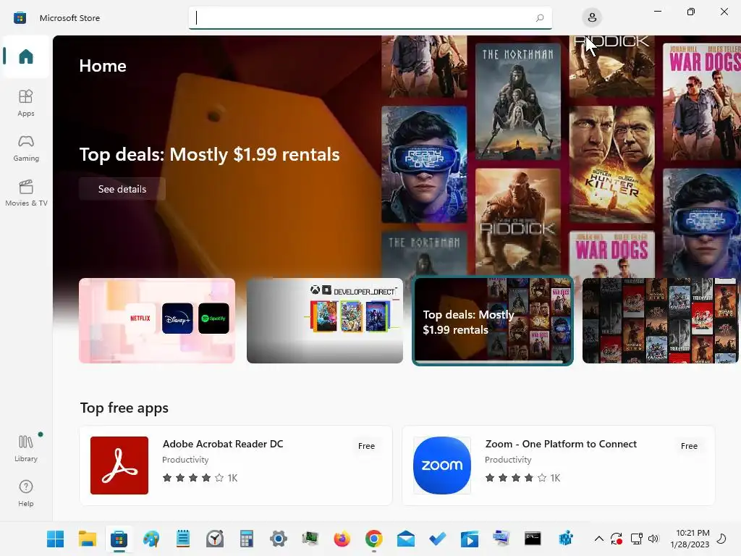Click the search magnifier icon
Image resolution: width=741 pixels, height=556 pixels.
(540, 18)
